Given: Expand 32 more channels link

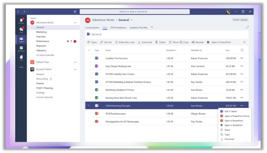Looking at the screenshot, I should tap(45, 55).
